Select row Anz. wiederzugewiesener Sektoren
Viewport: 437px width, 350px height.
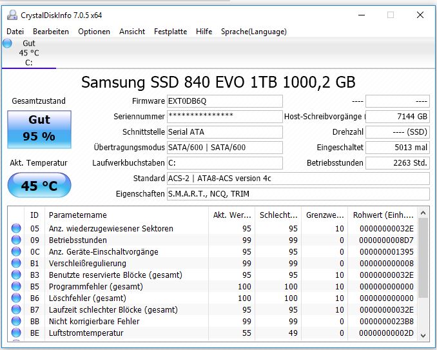(213, 228)
